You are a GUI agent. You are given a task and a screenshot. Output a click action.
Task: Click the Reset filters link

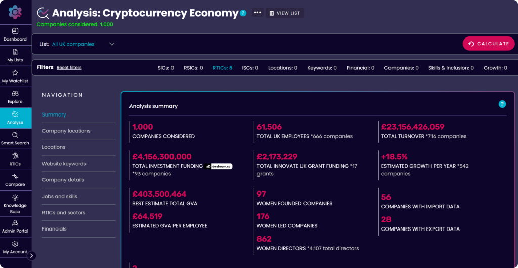(x=69, y=68)
